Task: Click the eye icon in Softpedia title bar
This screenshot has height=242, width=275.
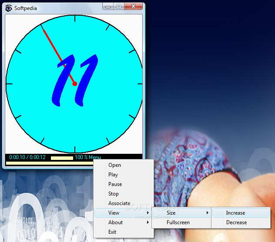Action: tap(8, 8)
